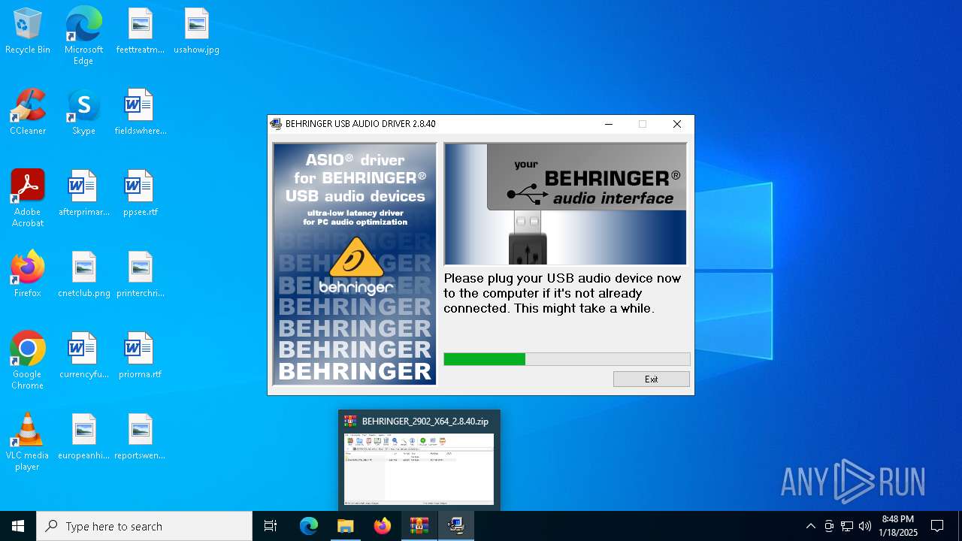Select the Firefox desktop shortcut
This screenshot has width=962, height=541.
point(28,275)
